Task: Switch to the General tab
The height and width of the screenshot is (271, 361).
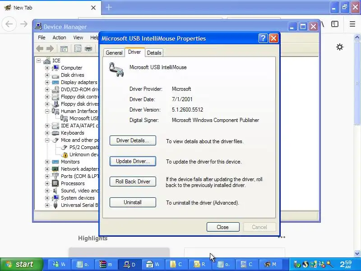Action: click(x=114, y=53)
